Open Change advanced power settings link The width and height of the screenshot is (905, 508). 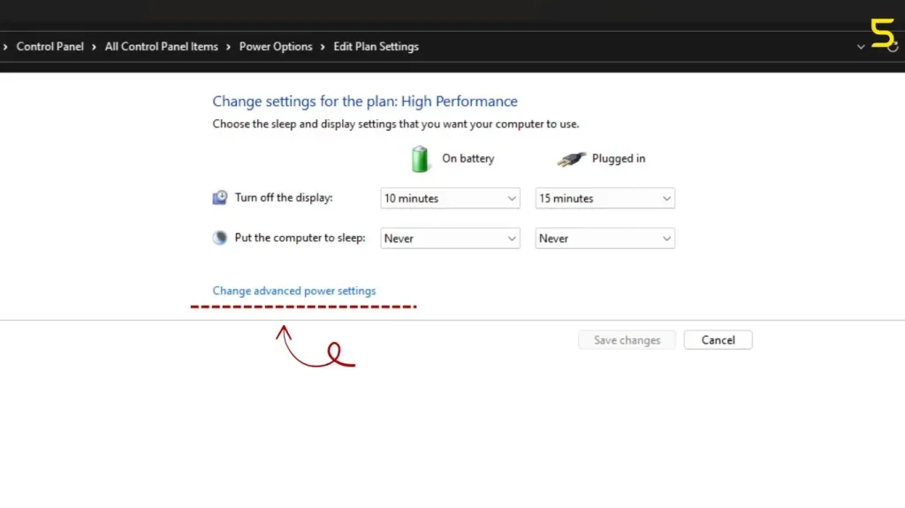294,291
